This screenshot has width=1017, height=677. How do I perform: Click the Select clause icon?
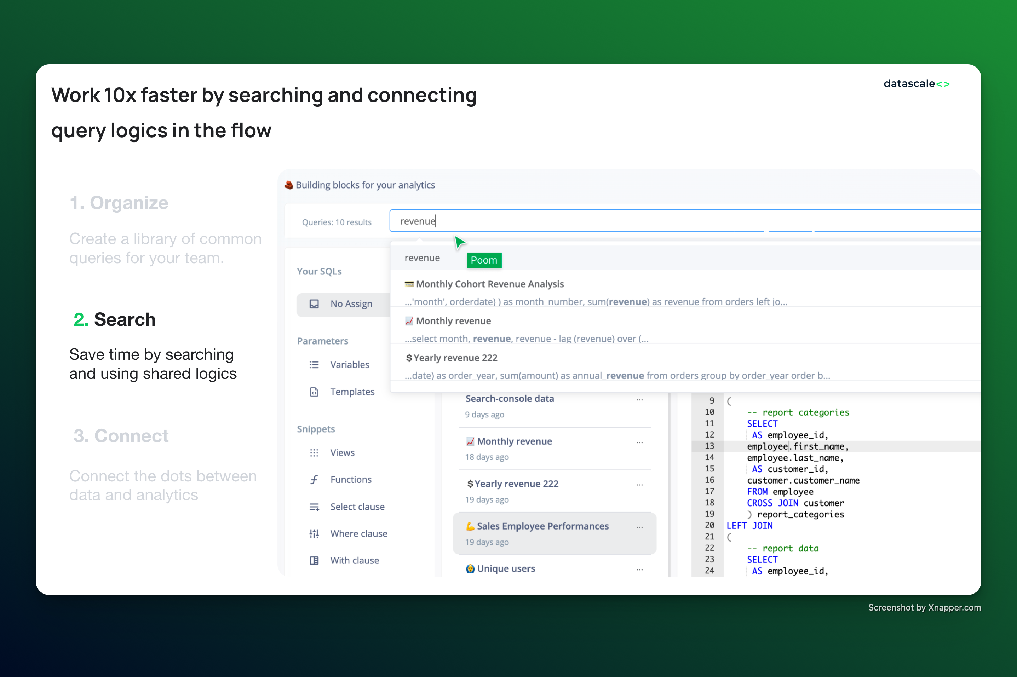point(314,507)
